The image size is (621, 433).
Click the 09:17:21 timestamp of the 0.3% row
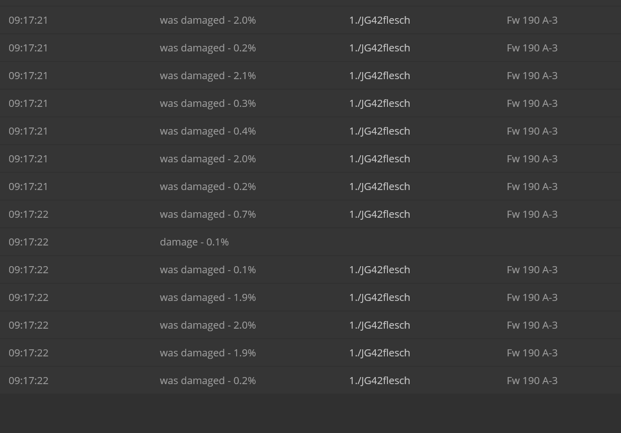(28, 103)
